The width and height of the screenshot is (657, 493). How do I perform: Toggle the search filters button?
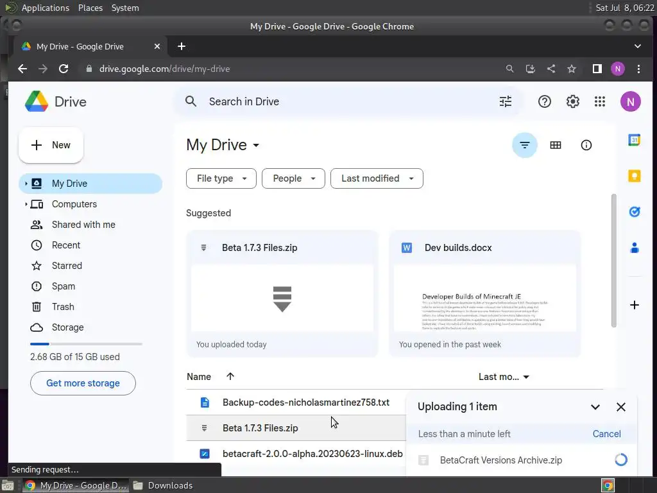coord(525,145)
